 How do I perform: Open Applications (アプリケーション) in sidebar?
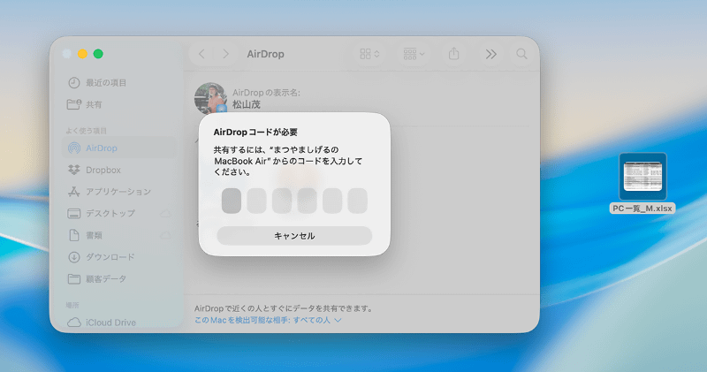click(x=118, y=192)
